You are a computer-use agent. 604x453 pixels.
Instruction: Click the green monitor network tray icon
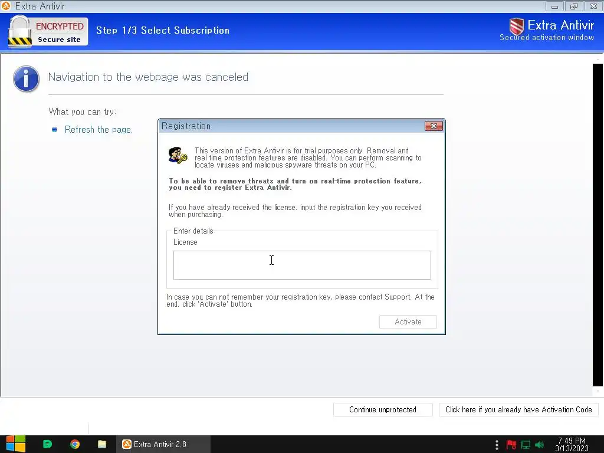click(526, 445)
